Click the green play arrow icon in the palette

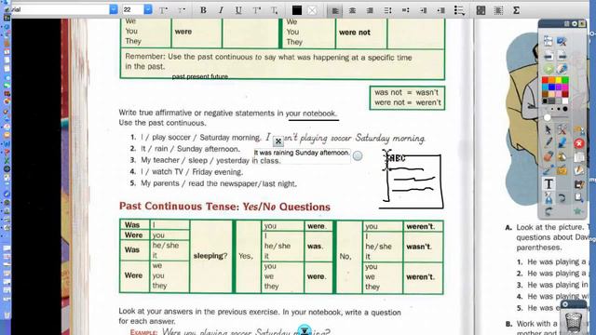549,69
